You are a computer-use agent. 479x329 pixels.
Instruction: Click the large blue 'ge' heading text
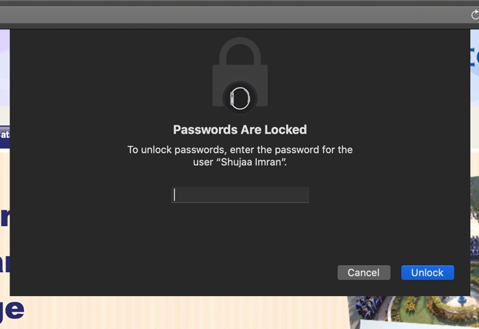[12, 310]
